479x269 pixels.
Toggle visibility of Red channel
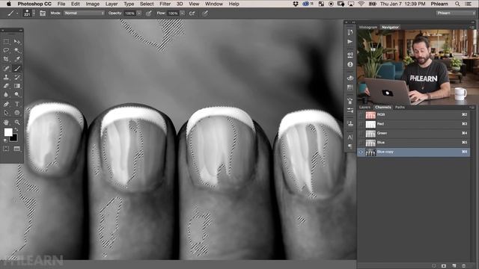pos(361,124)
